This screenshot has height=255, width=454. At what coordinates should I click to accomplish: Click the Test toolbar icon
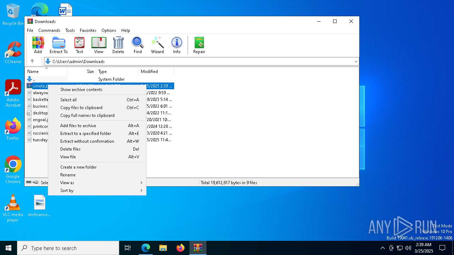click(x=79, y=45)
